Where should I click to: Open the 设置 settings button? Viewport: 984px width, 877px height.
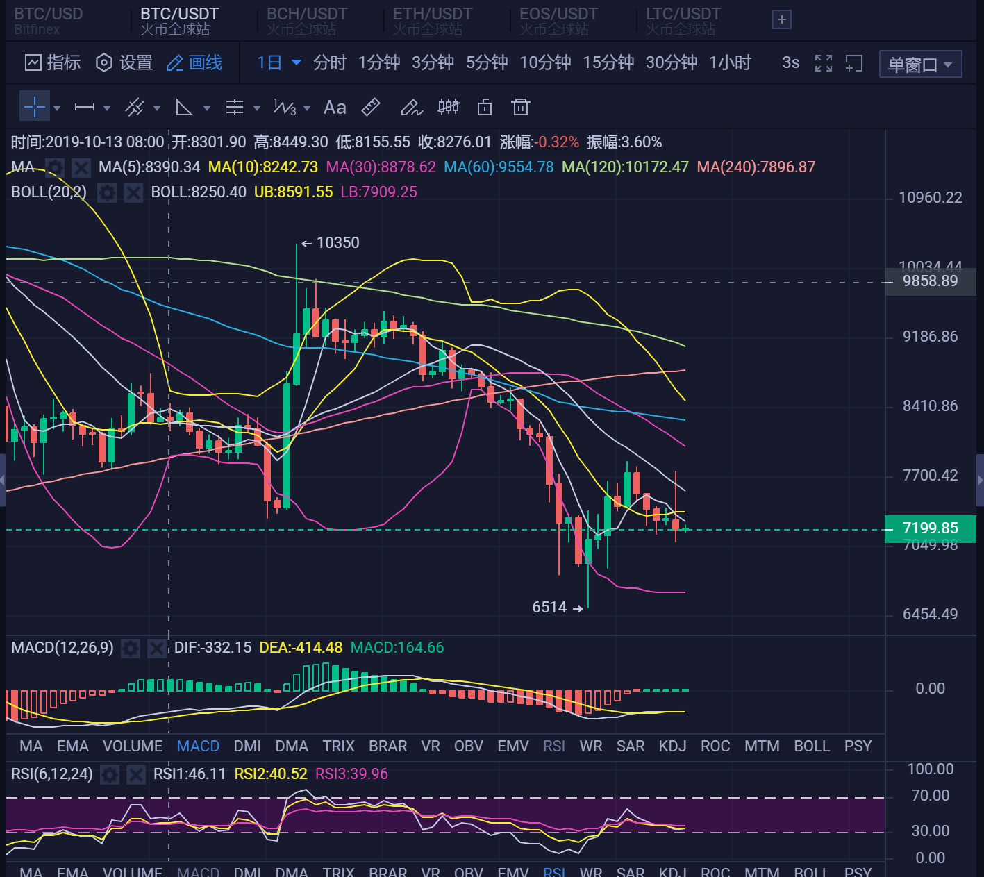(124, 63)
